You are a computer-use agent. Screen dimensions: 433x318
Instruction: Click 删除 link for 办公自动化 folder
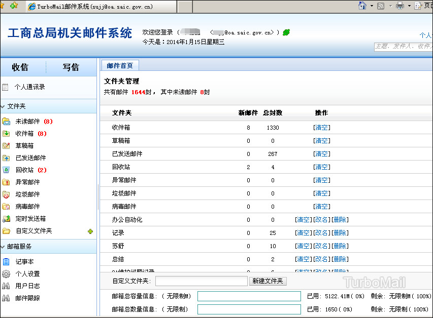340,220
